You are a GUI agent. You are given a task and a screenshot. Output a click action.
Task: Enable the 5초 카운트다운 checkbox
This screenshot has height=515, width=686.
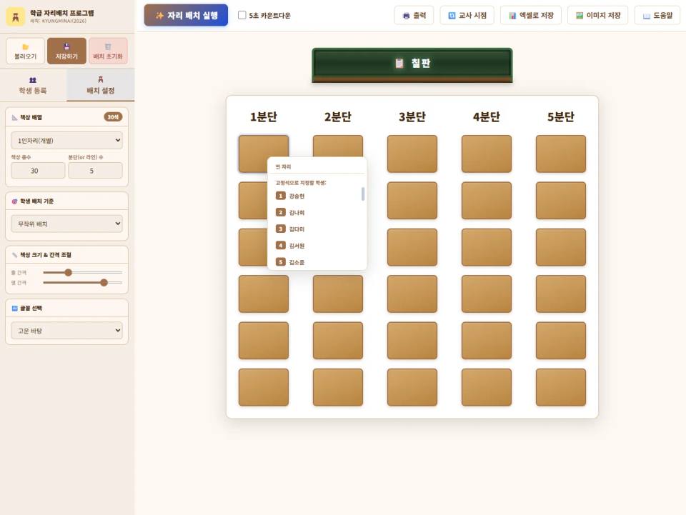click(x=242, y=15)
